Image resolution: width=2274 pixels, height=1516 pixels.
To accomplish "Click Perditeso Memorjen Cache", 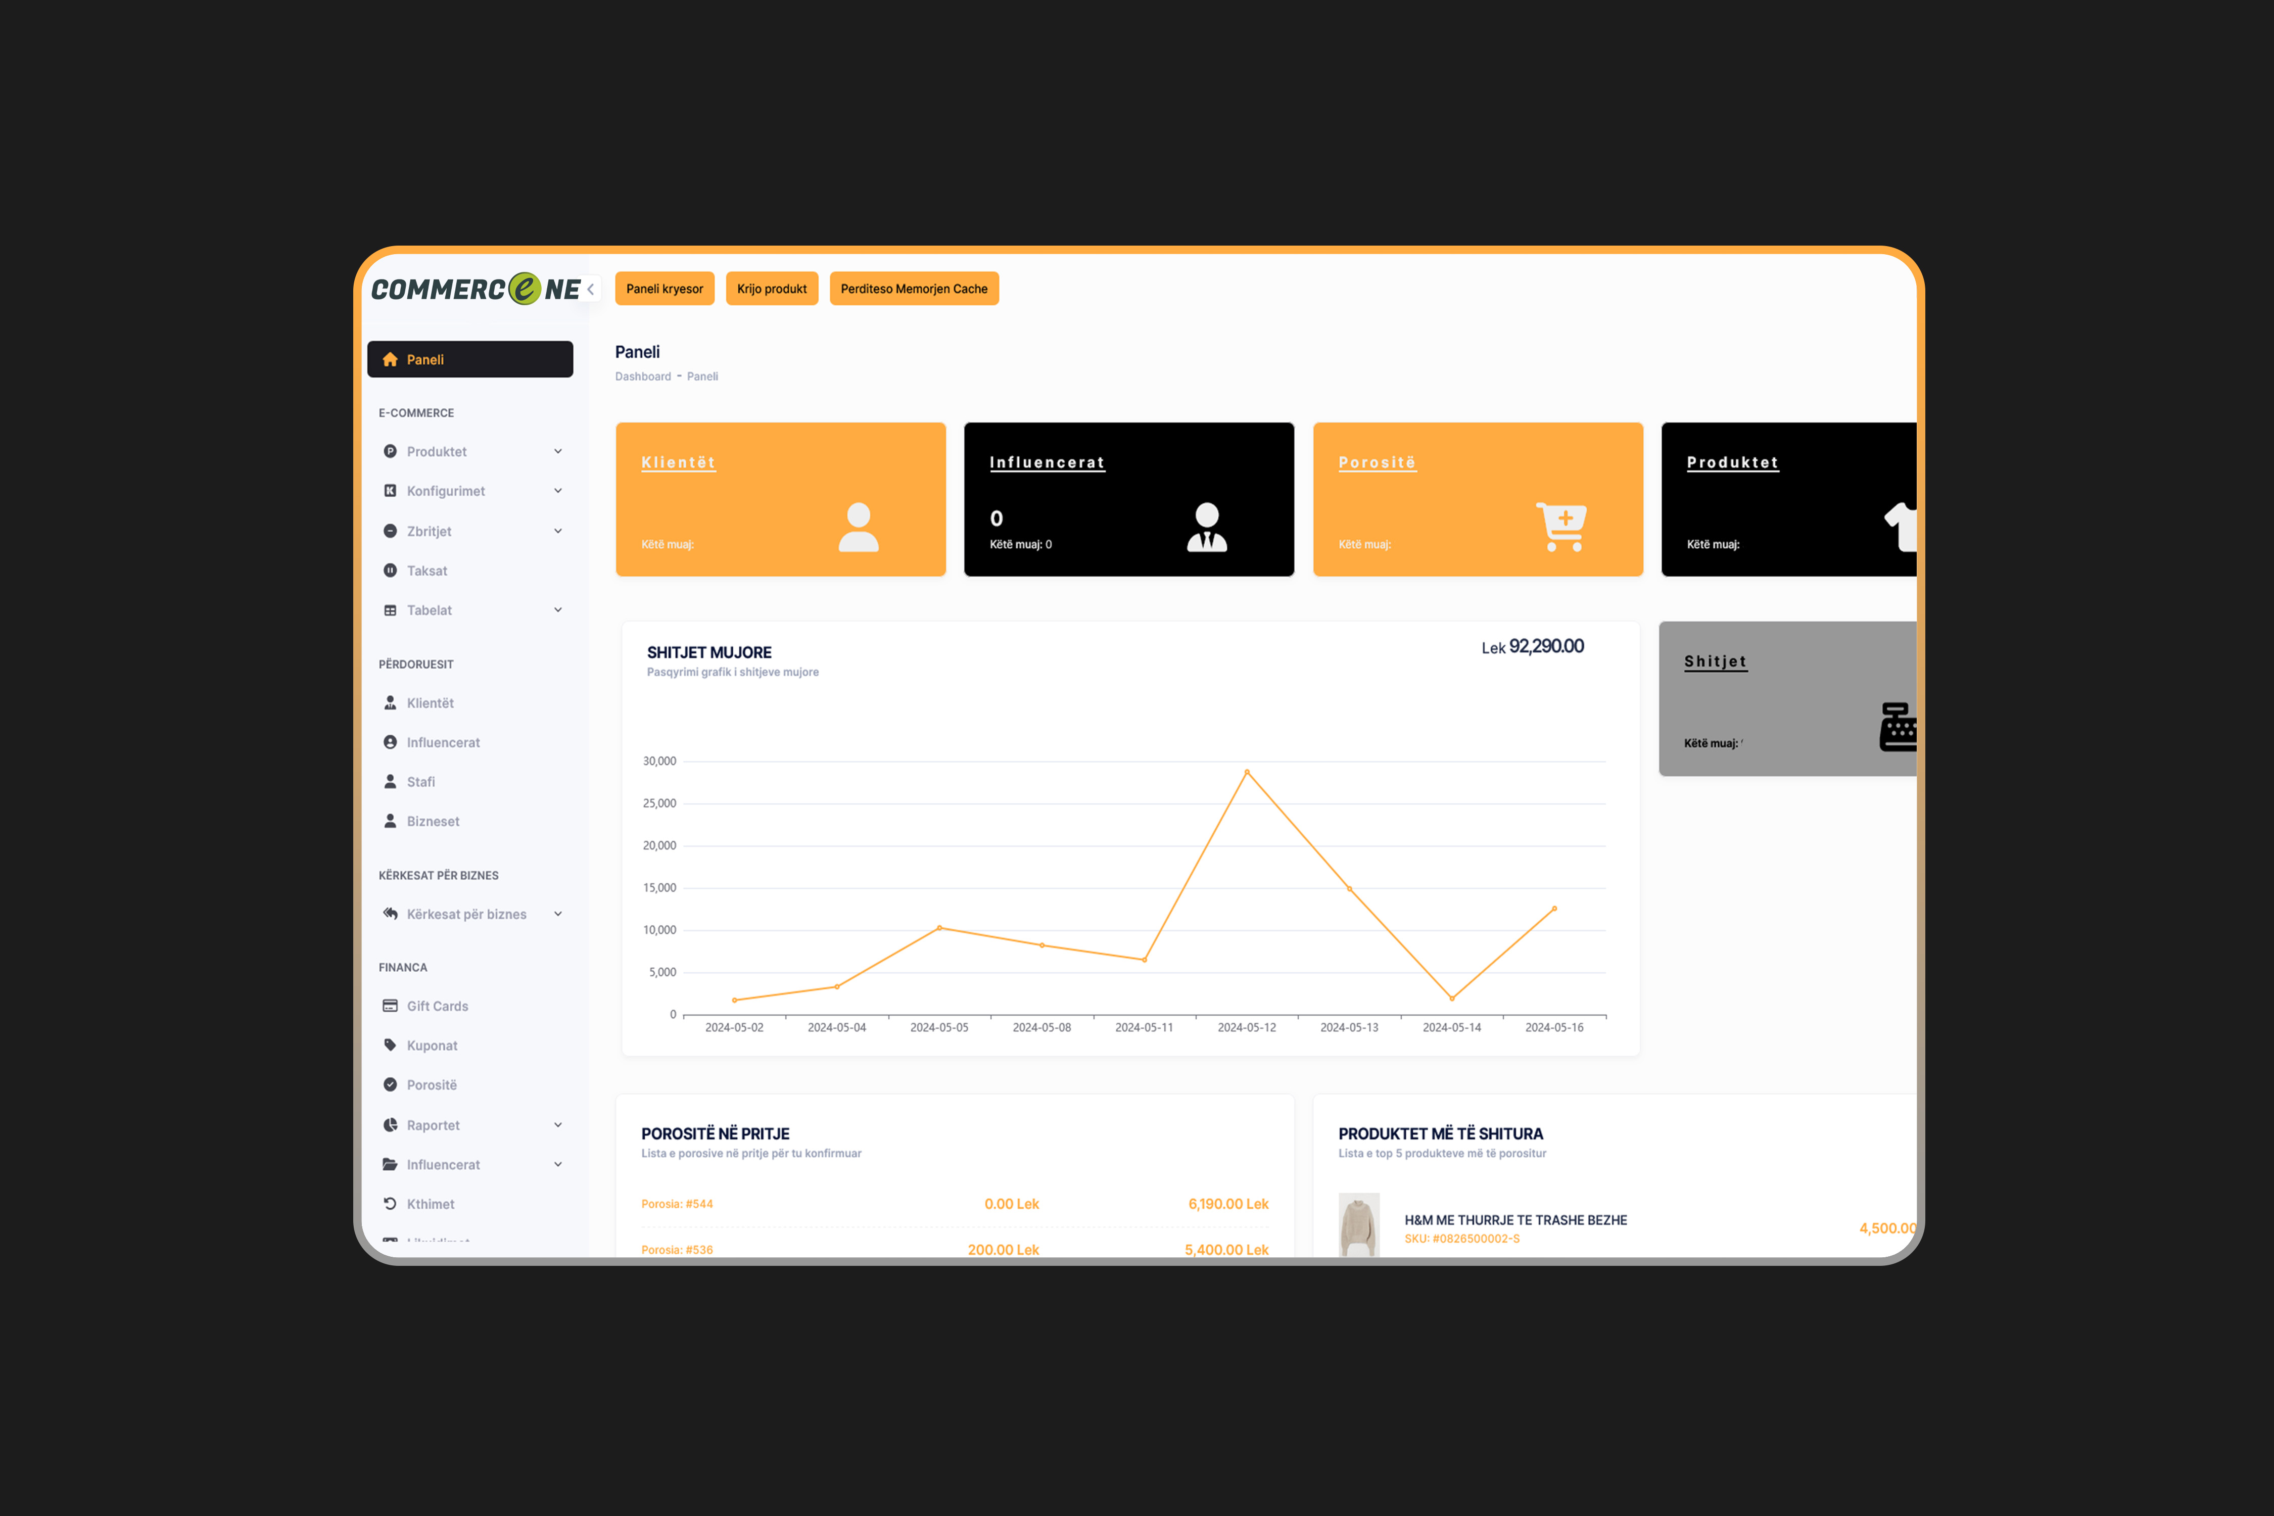I will pyautogui.click(x=914, y=288).
